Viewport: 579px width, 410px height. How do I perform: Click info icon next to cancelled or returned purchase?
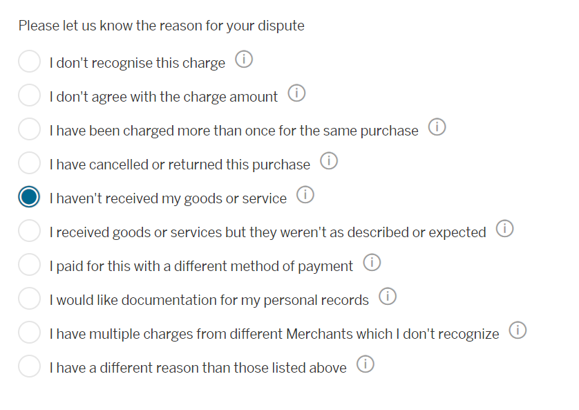329,162
